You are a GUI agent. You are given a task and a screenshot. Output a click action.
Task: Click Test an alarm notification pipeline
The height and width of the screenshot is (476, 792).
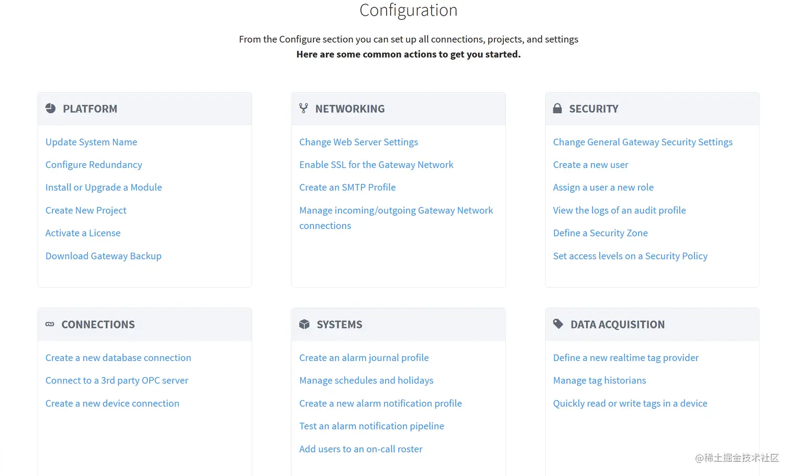click(371, 426)
